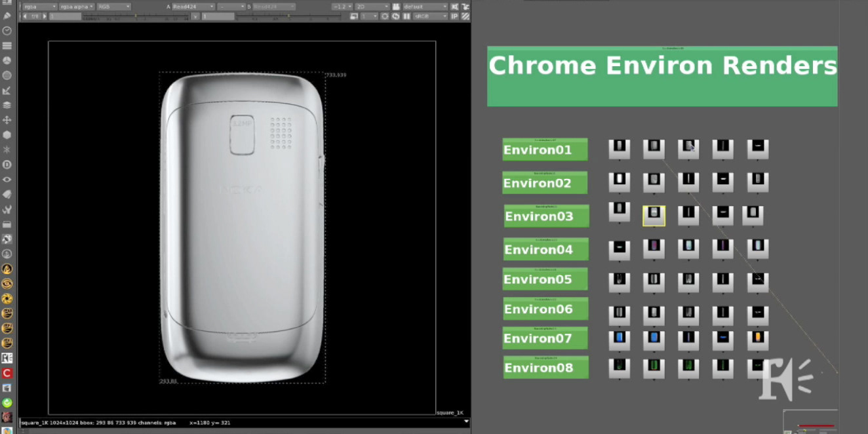Open the Filter nodes menu icon
This screenshot has width=868, height=434.
tap(7, 75)
